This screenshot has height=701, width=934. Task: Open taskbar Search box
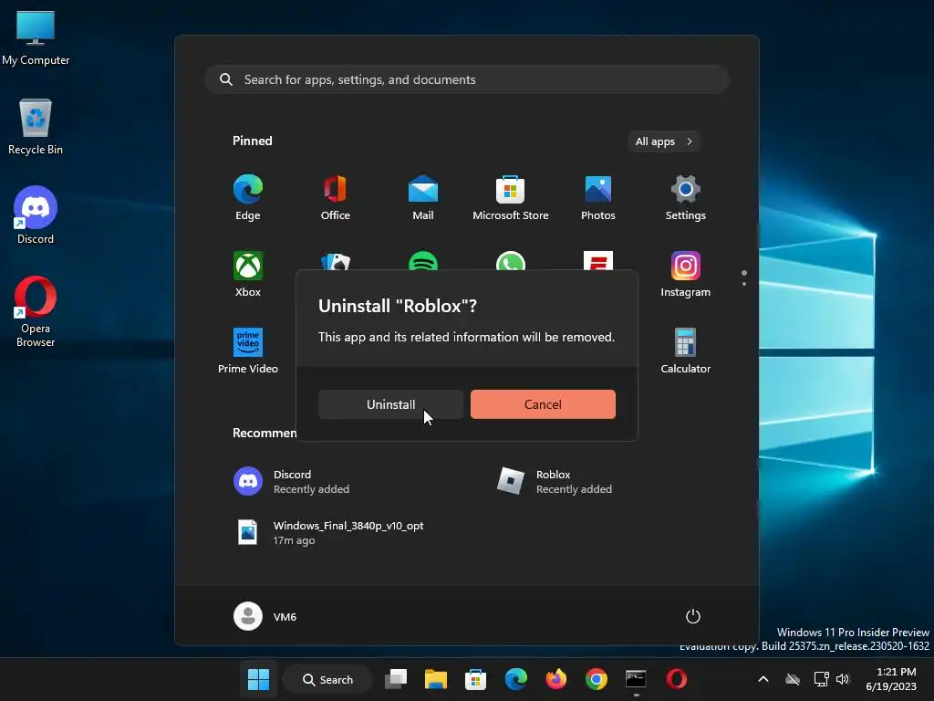click(x=327, y=679)
